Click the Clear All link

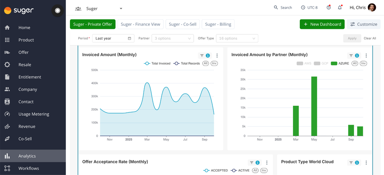point(370,38)
